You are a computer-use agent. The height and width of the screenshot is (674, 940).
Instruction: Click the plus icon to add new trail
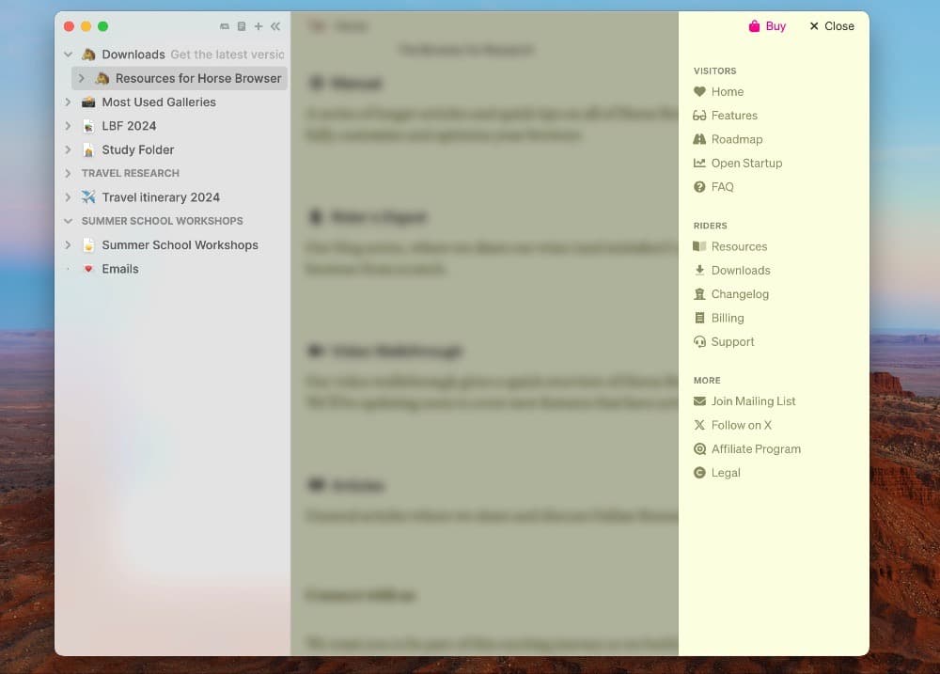click(x=258, y=26)
